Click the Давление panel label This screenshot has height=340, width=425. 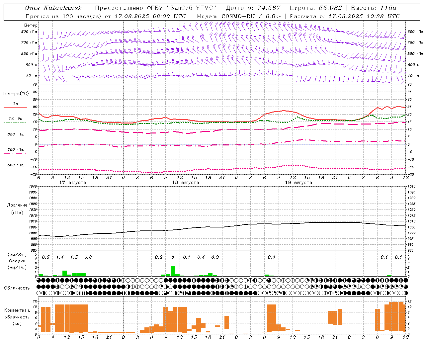(17, 205)
